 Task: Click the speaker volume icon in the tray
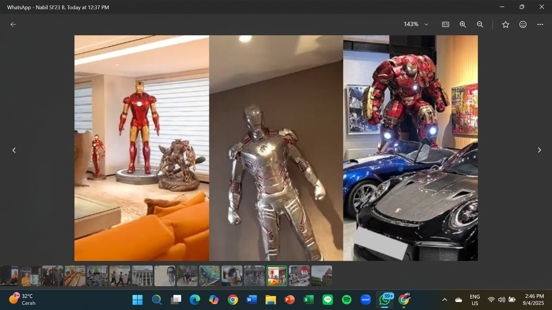(x=502, y=300)
